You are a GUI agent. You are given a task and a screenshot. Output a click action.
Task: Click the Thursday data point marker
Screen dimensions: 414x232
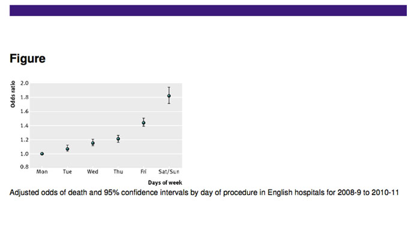pyautogui.click(x=118, y=139)
